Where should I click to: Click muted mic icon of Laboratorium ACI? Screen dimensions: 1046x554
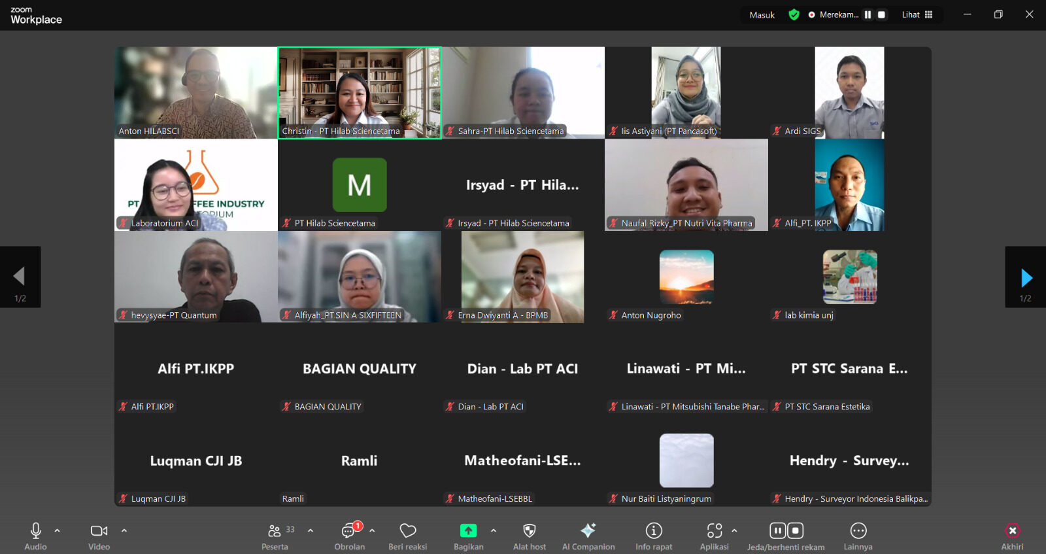(x=123, y=223)
